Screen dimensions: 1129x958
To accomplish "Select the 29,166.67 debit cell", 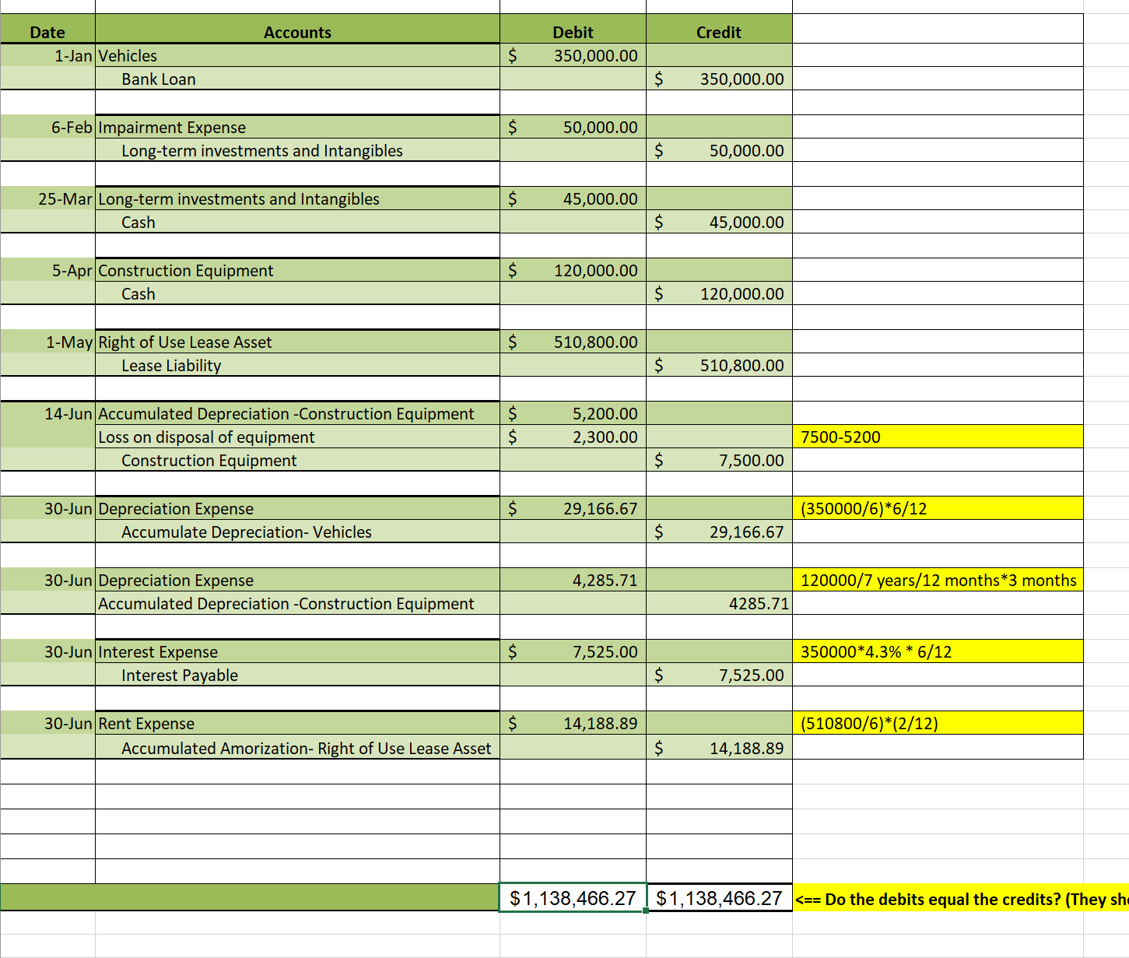I will click(573, 508).
